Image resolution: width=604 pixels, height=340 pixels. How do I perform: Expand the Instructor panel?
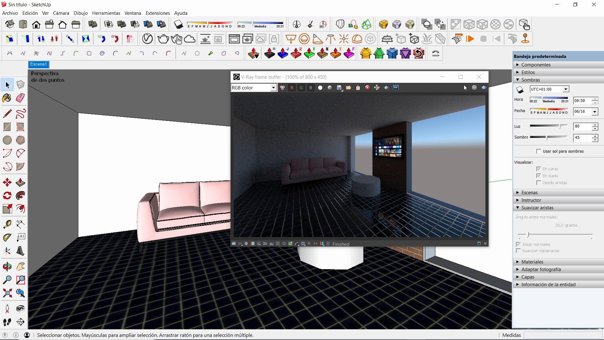[x=558, y=200]
